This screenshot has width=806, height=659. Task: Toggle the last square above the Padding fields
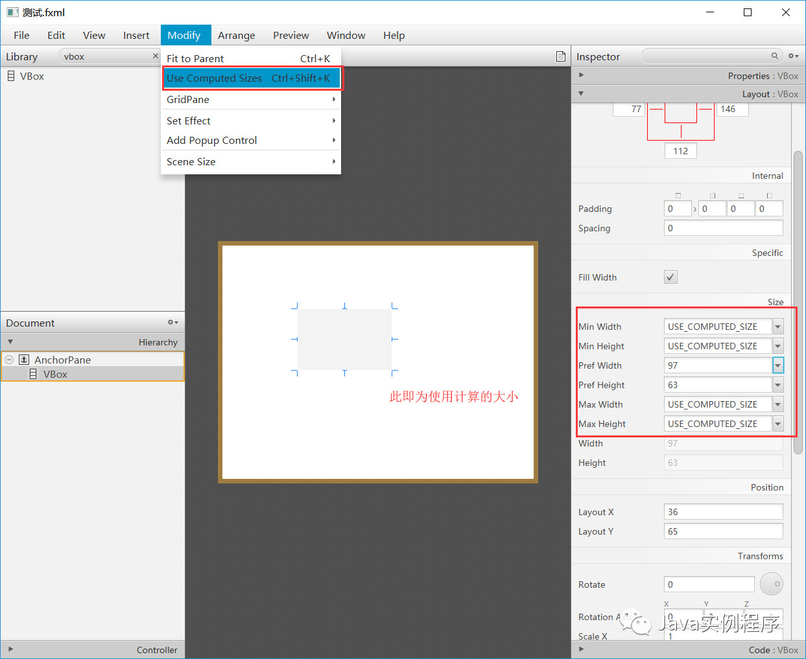769,194
